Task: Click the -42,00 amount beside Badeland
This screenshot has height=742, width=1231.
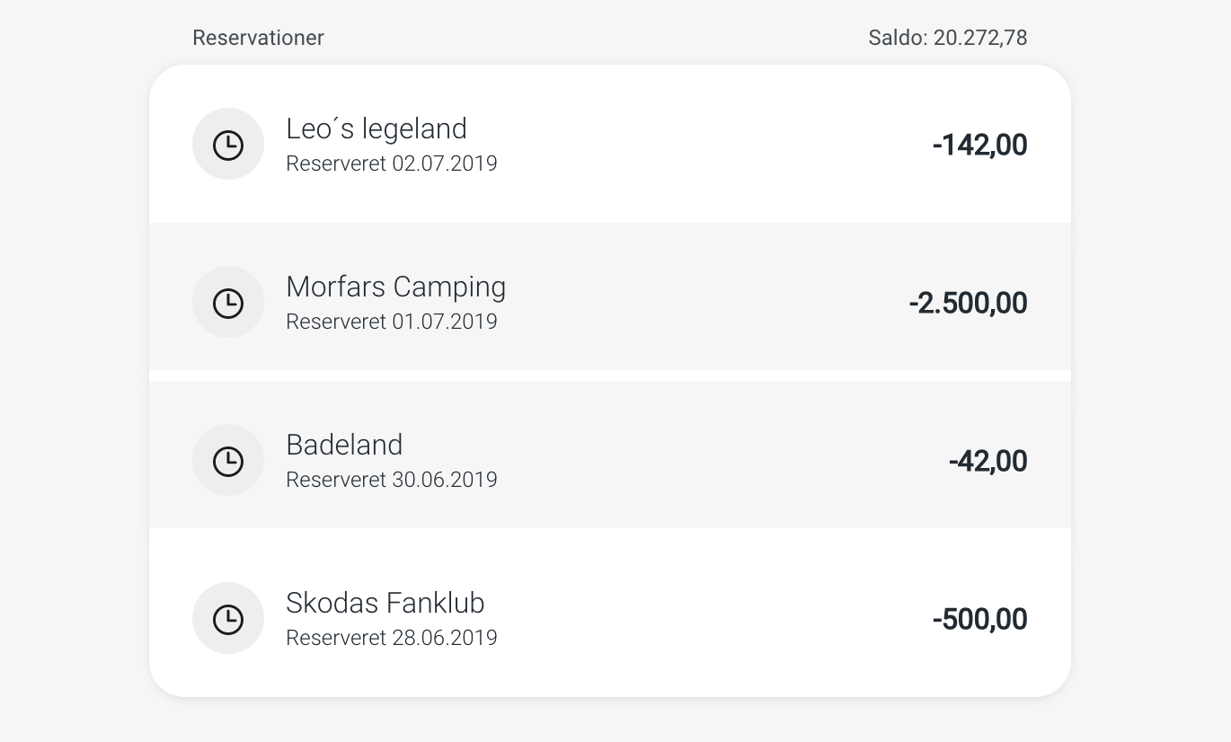Action: pyautogui.click(x=987, y=460)
